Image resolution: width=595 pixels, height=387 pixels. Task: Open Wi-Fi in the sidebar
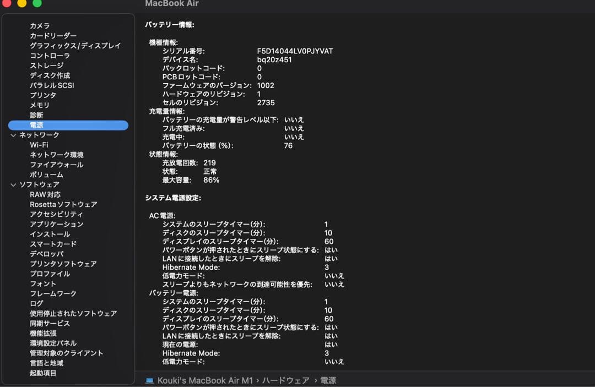pos(39,145)
